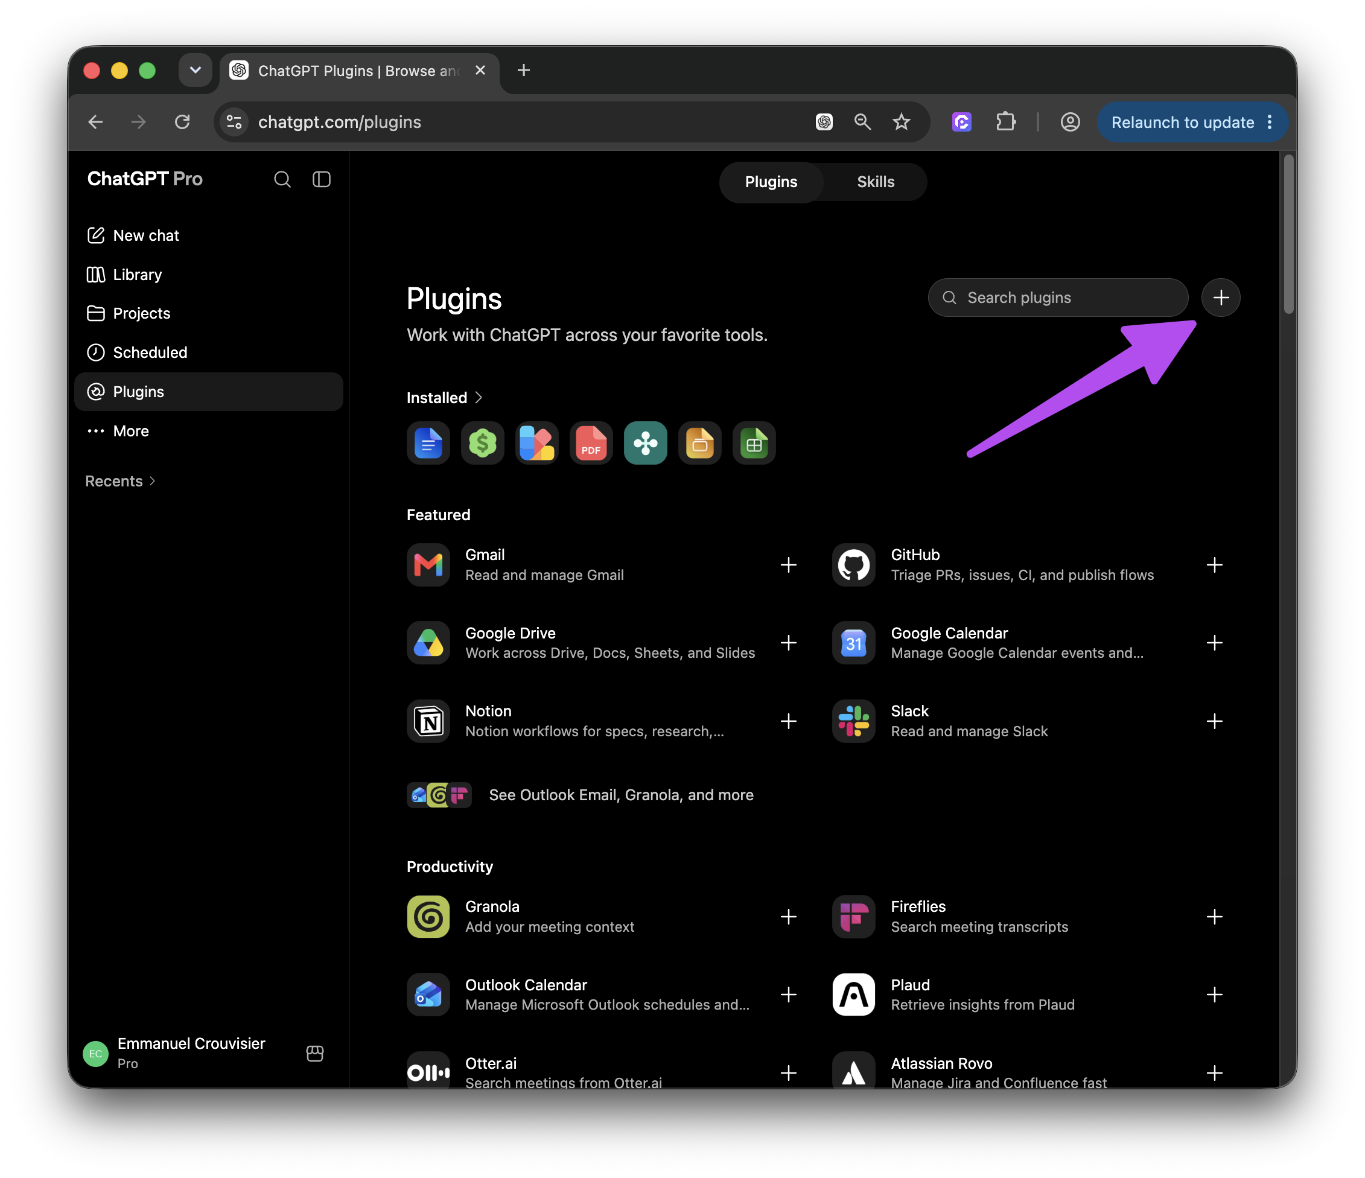
Task: Open the tab search dropdown
Action: click(x=195, y=70)
